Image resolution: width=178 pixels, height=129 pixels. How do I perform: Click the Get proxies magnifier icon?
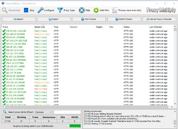click(x=5, y=10)
